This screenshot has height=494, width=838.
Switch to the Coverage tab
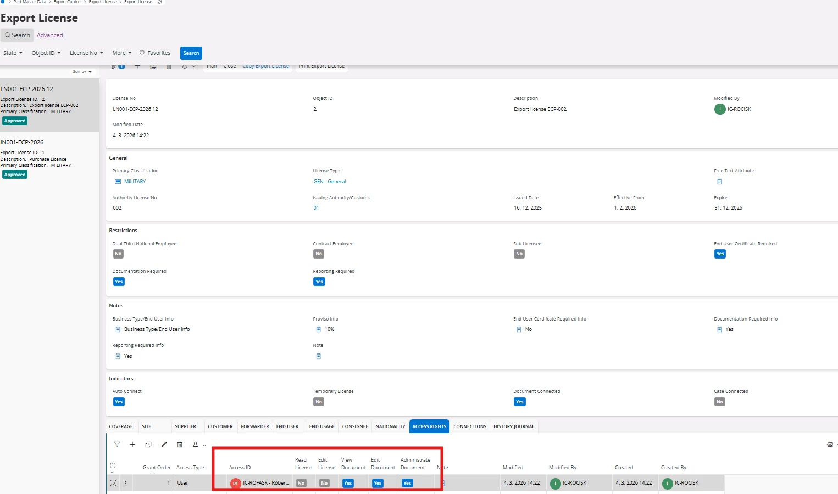coord(121,426)
